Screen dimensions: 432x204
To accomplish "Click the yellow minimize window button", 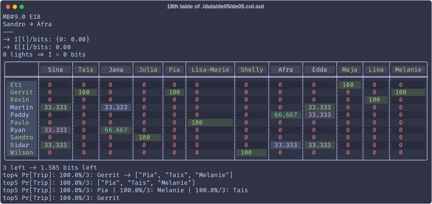I will [15, 7].
